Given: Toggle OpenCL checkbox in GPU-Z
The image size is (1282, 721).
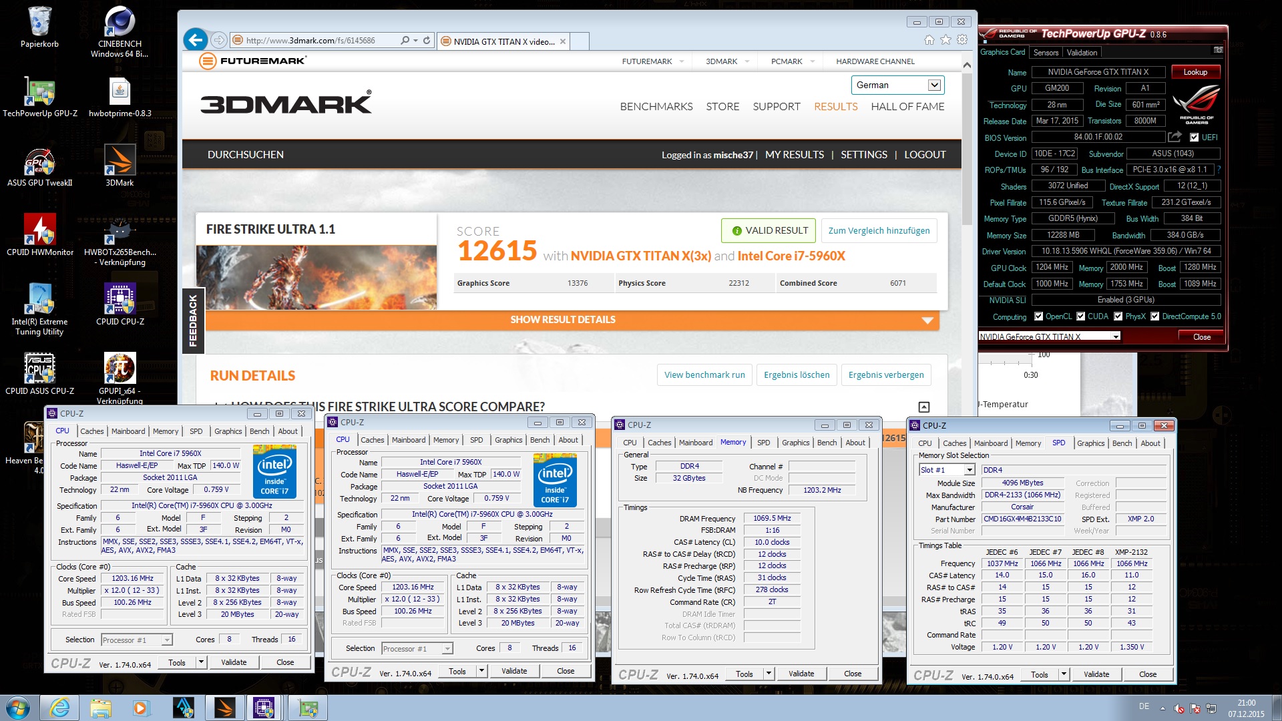Looking at the screenshot, I should tap(1038, 316).
